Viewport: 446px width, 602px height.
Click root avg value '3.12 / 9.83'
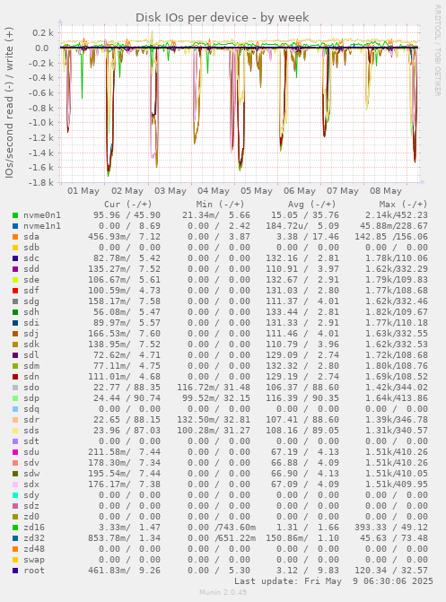307,570
